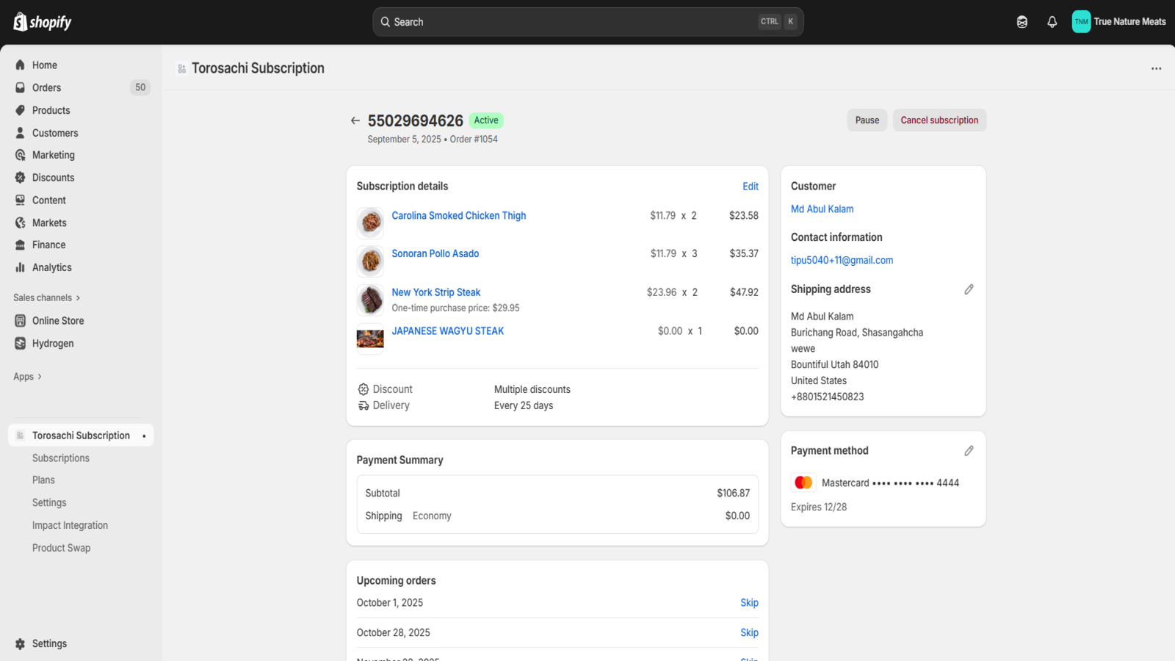Screen dimensions: 1175x661
Task: Skip the October 1, 2025 order
Action: [x=749, y=603]
